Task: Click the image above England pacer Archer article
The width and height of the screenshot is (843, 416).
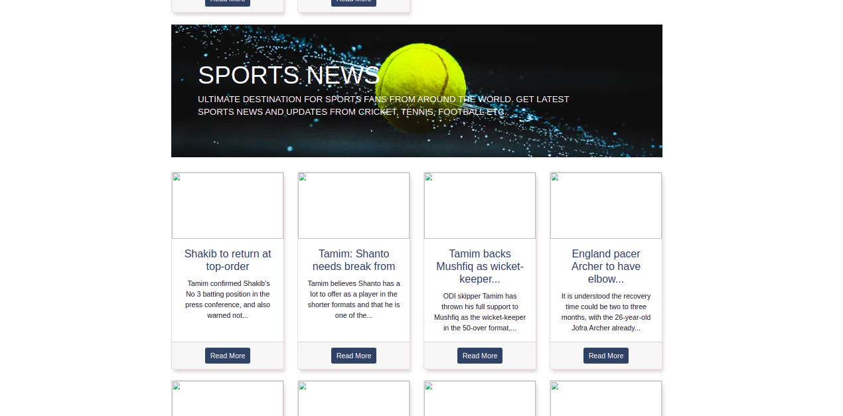Action: click(x=606, y=206)
